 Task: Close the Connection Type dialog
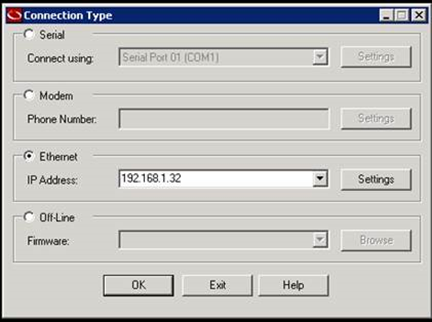417,14
